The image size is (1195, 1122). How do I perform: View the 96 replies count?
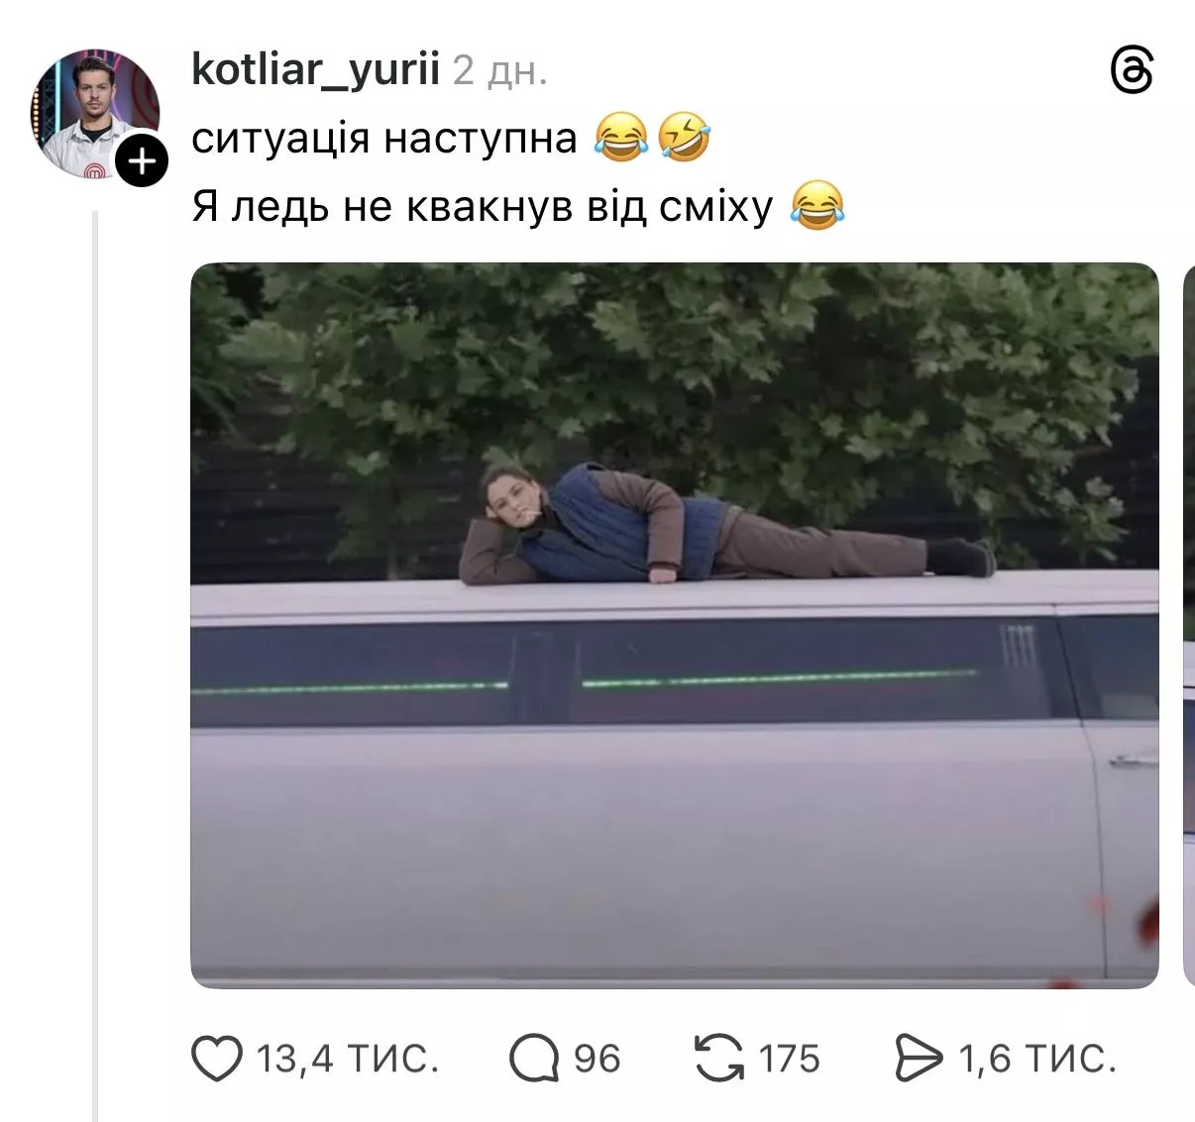597,1059
